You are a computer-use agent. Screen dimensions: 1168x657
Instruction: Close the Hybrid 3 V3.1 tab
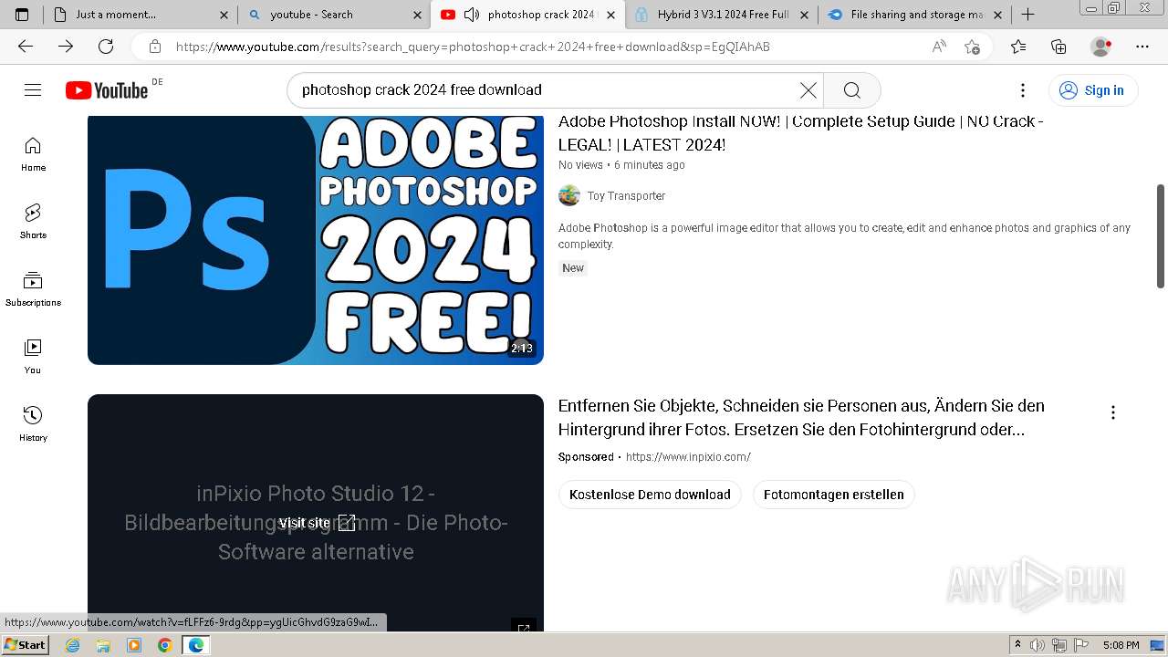(x=804, y=15)
